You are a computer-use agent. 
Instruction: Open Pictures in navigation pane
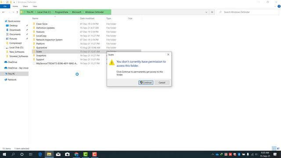tap(13, 39)
